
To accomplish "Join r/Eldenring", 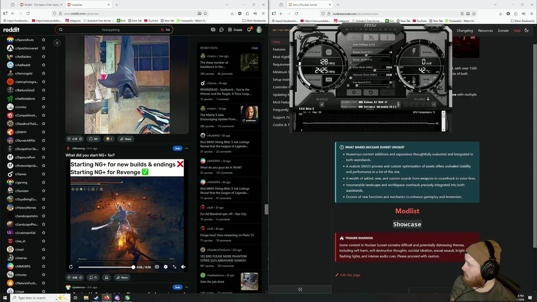I will 177,148.
